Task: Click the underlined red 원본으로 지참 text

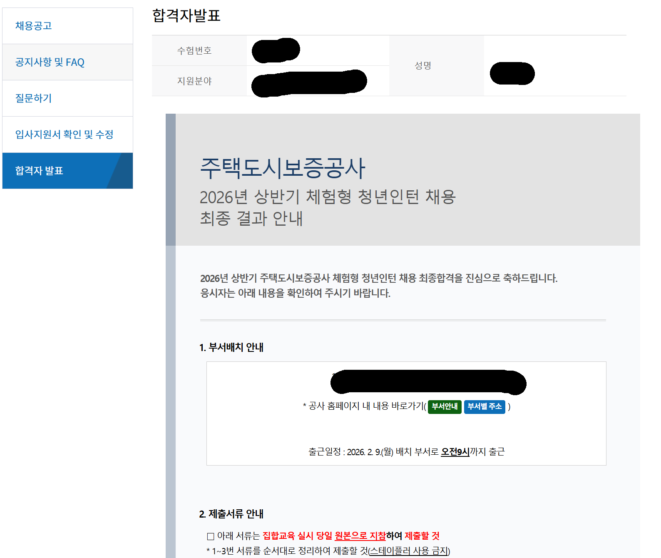Action: [360, 536]
